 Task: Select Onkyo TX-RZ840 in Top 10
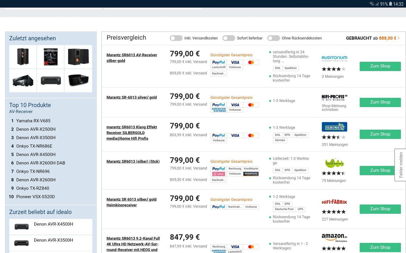pos(33,188)
